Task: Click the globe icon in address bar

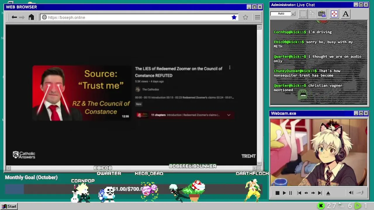Action: [x=44, y=17]
